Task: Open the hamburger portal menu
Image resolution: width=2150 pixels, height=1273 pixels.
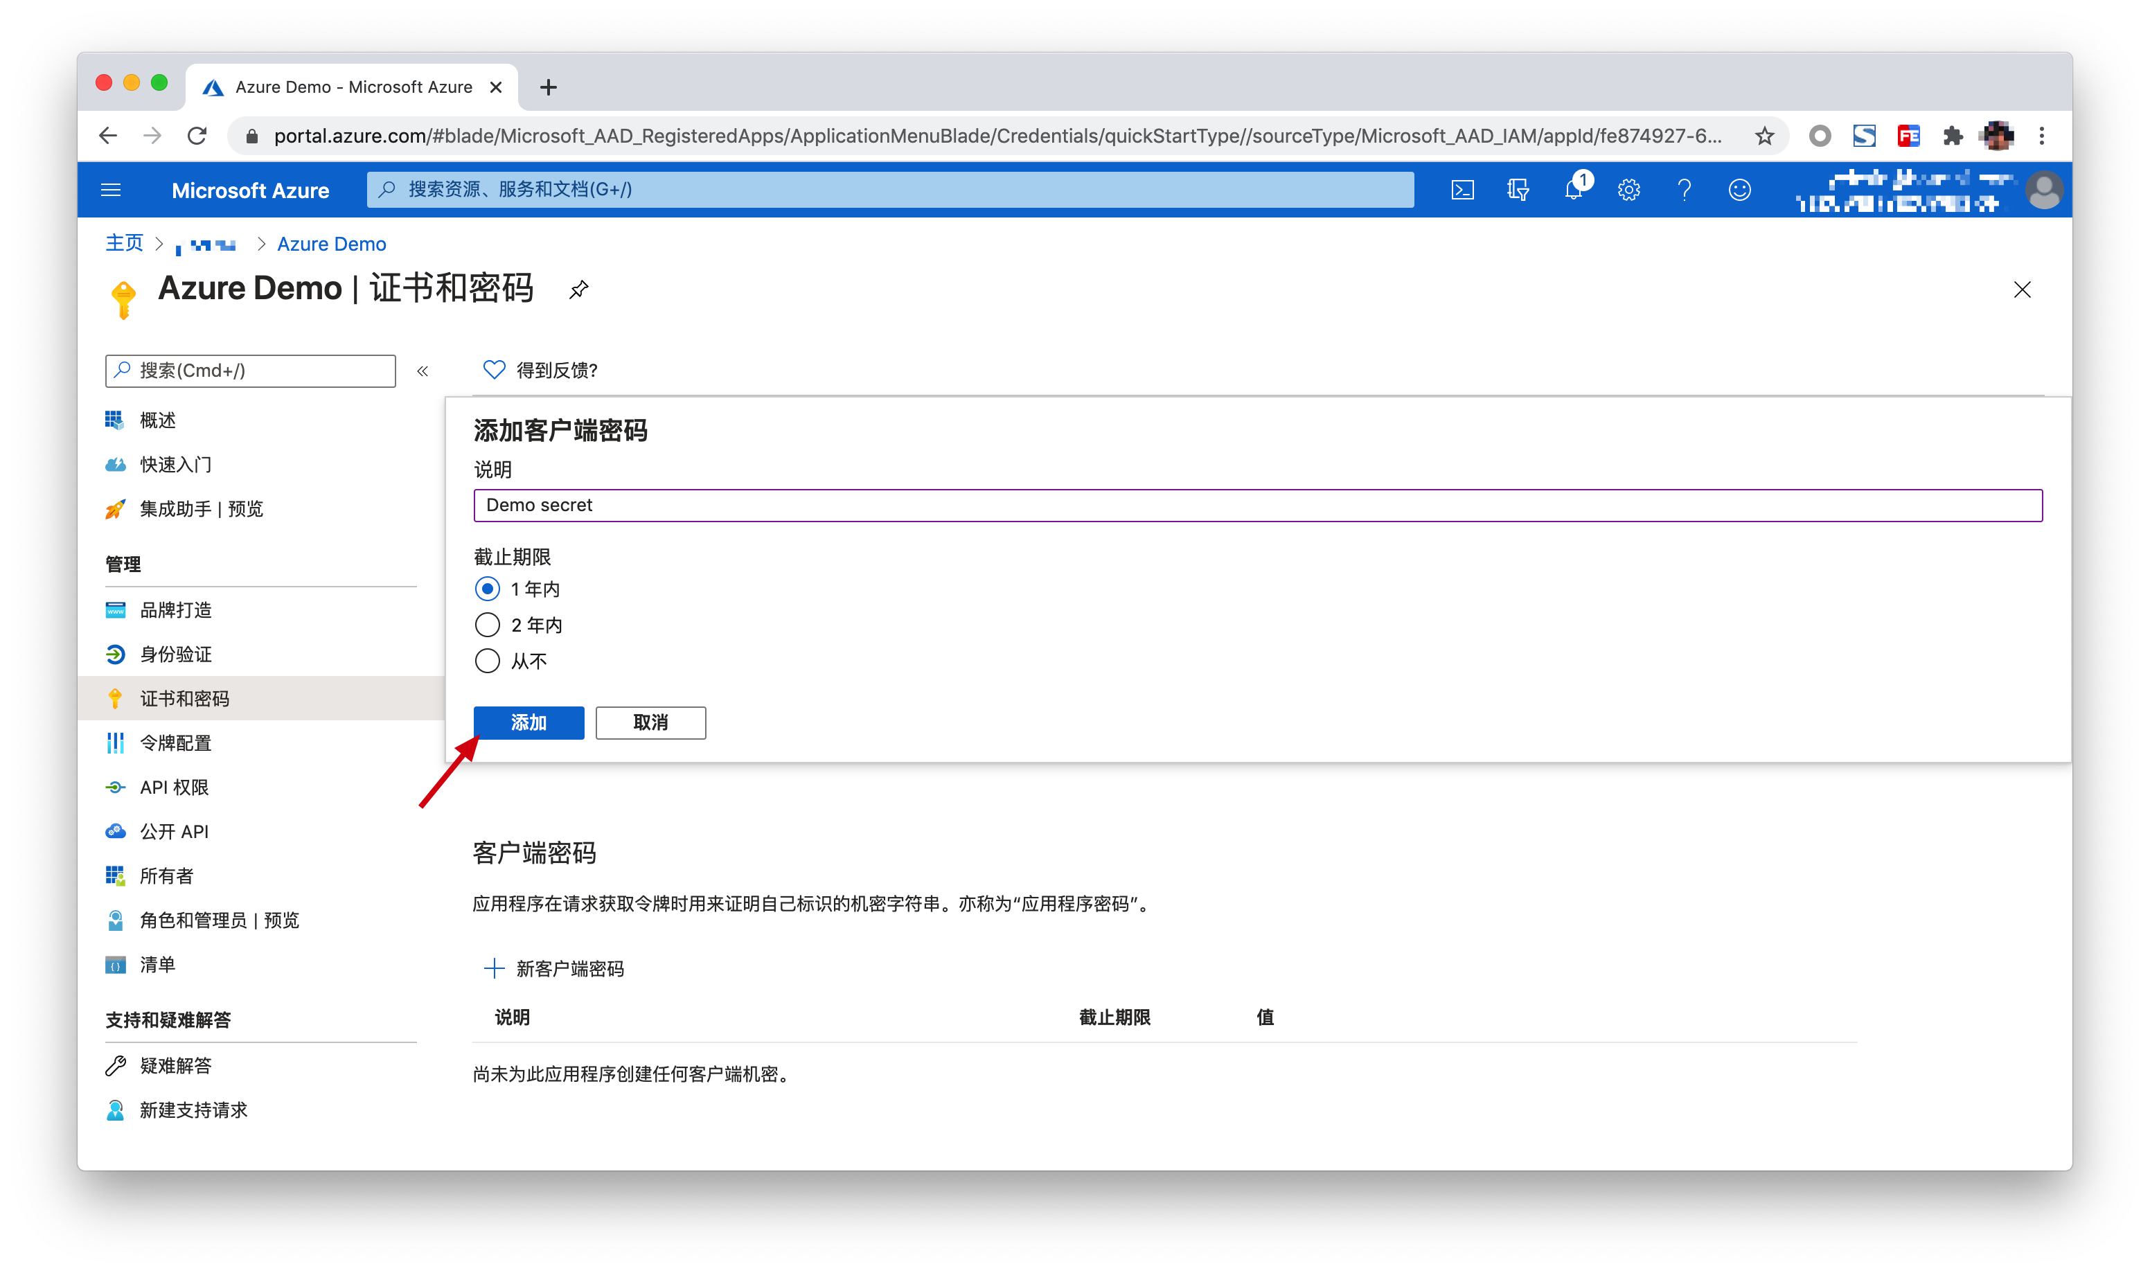Action: 111,190
